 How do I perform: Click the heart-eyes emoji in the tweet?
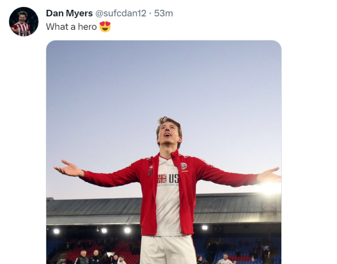tap(105, 27)
